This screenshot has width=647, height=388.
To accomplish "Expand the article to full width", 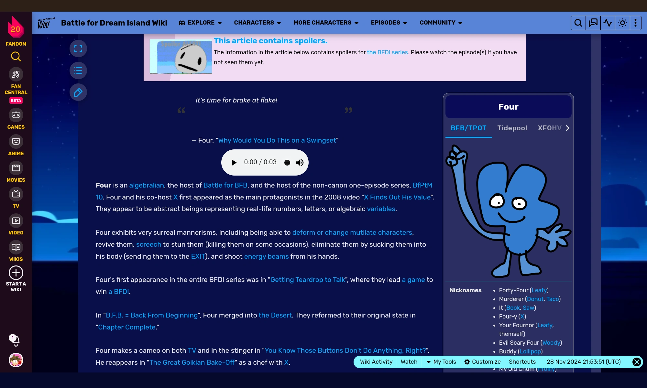I will 78,49.
